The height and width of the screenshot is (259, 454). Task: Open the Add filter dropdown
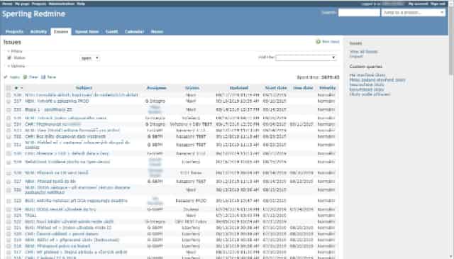[x=306, y=57]
